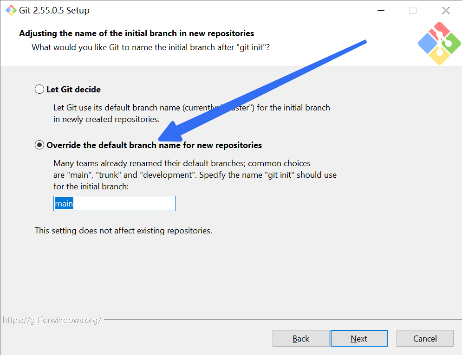The height and width of the screenshot is (355, 462).
Task: Click the Git 2.55.0.5 Setup title
Action: point(54,10)
